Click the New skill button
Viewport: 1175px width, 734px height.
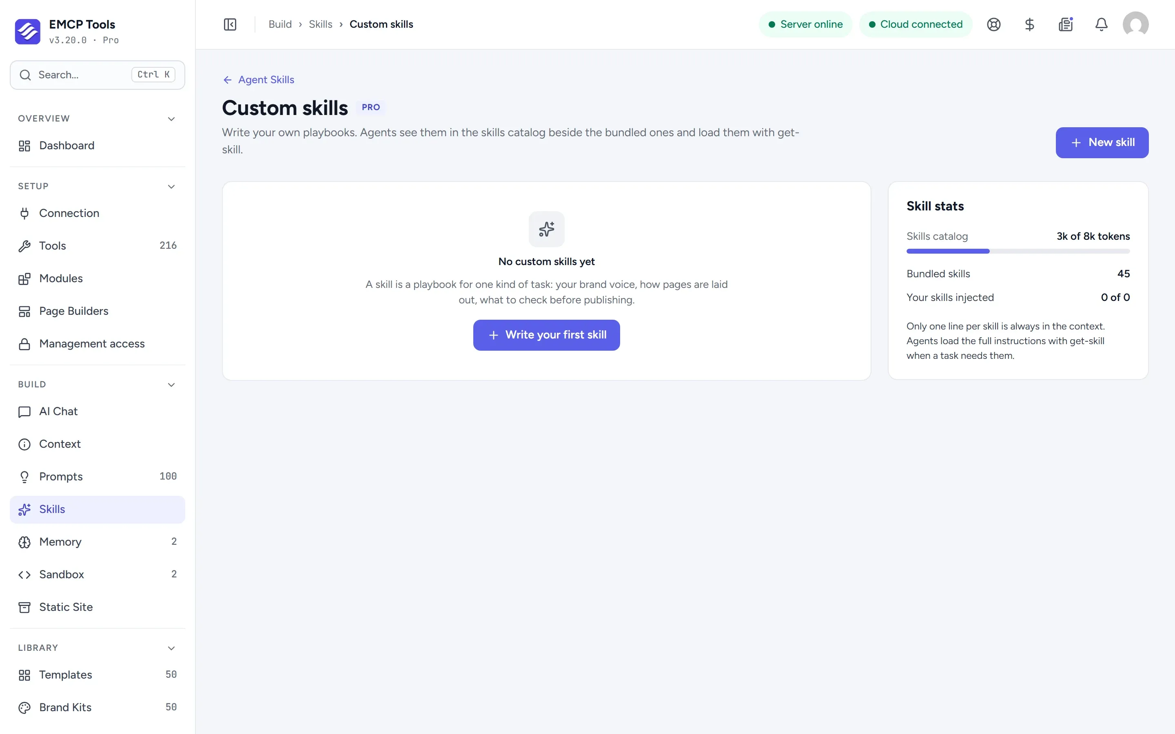(1102, 143)
